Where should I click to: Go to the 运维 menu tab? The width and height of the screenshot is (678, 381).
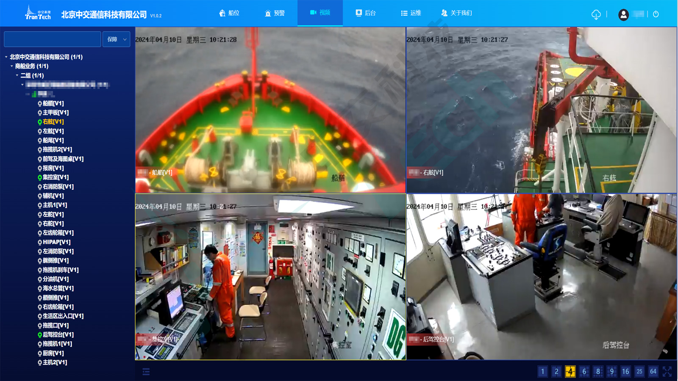pos(411,13)
